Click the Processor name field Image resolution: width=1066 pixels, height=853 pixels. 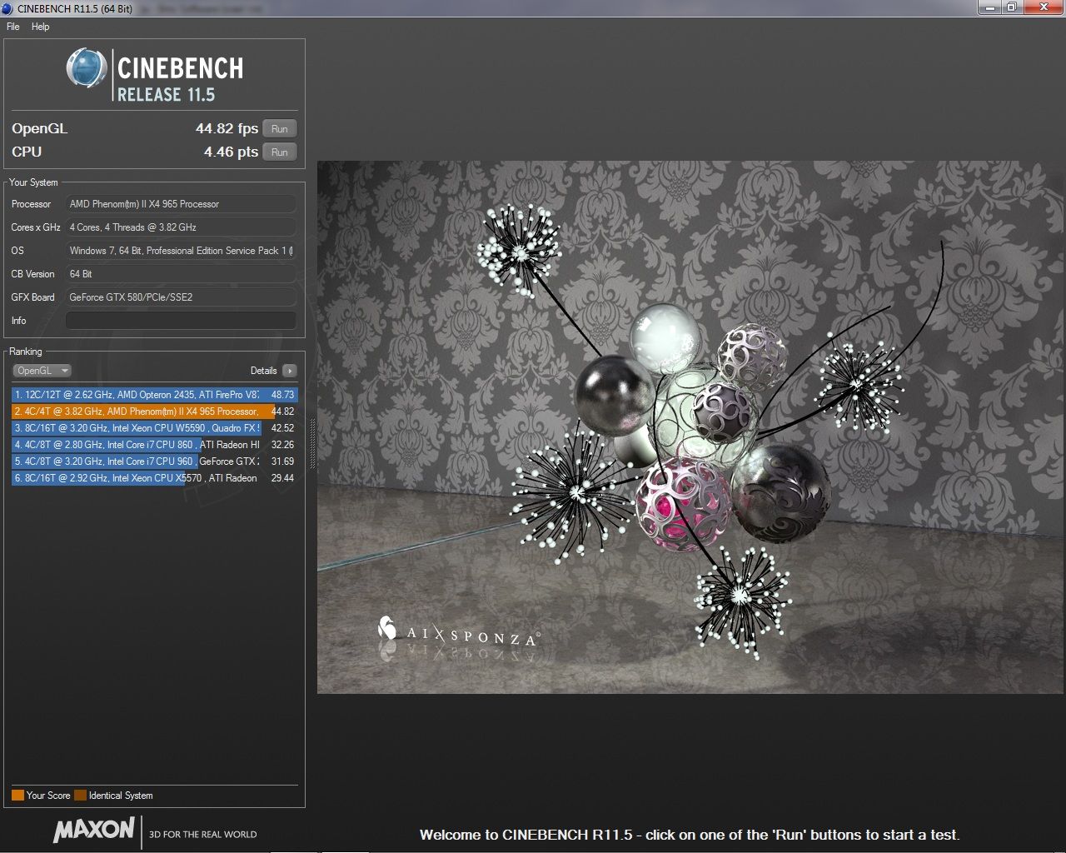point(181,204)
